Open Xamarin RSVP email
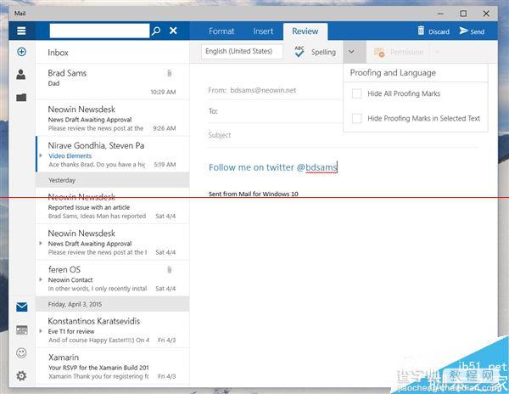The height and width of the screenshot is (394, 509). (112, 366)
